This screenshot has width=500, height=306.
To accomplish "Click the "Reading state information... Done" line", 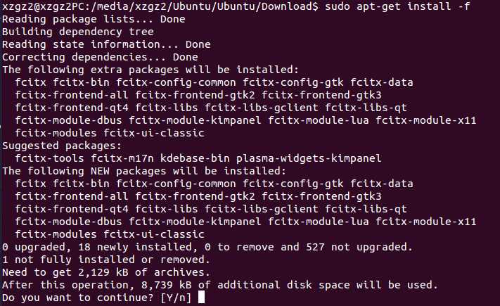I will [x=92, y=45].
